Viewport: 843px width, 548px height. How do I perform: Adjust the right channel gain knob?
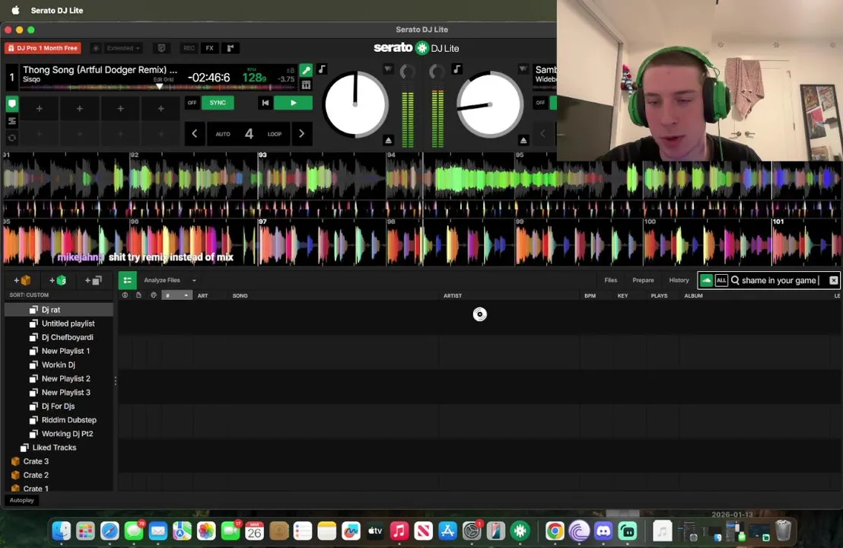click(437, 72)
